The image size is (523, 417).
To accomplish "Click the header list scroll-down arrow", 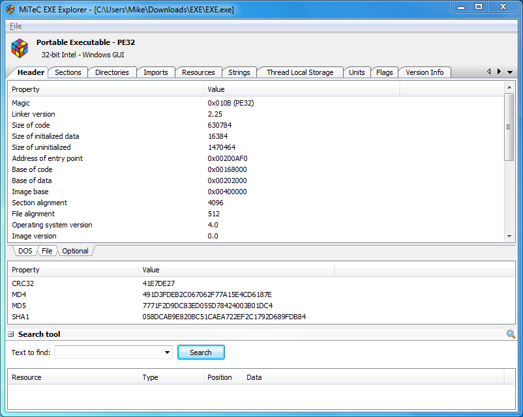I will click(x=509, y=237).
